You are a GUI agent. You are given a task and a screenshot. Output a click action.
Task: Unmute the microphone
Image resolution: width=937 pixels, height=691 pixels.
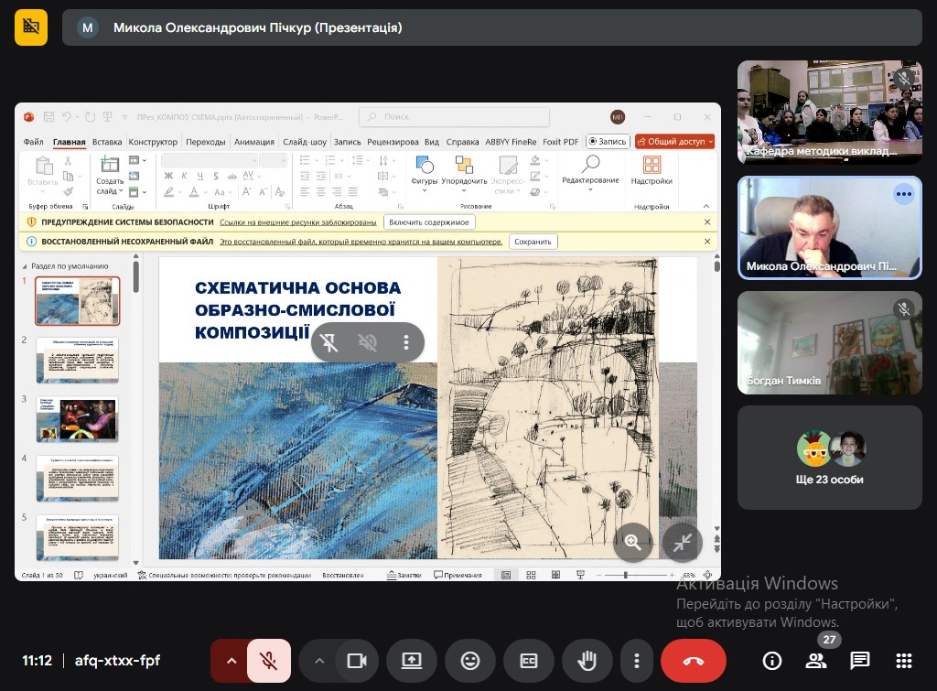(269, 661)
